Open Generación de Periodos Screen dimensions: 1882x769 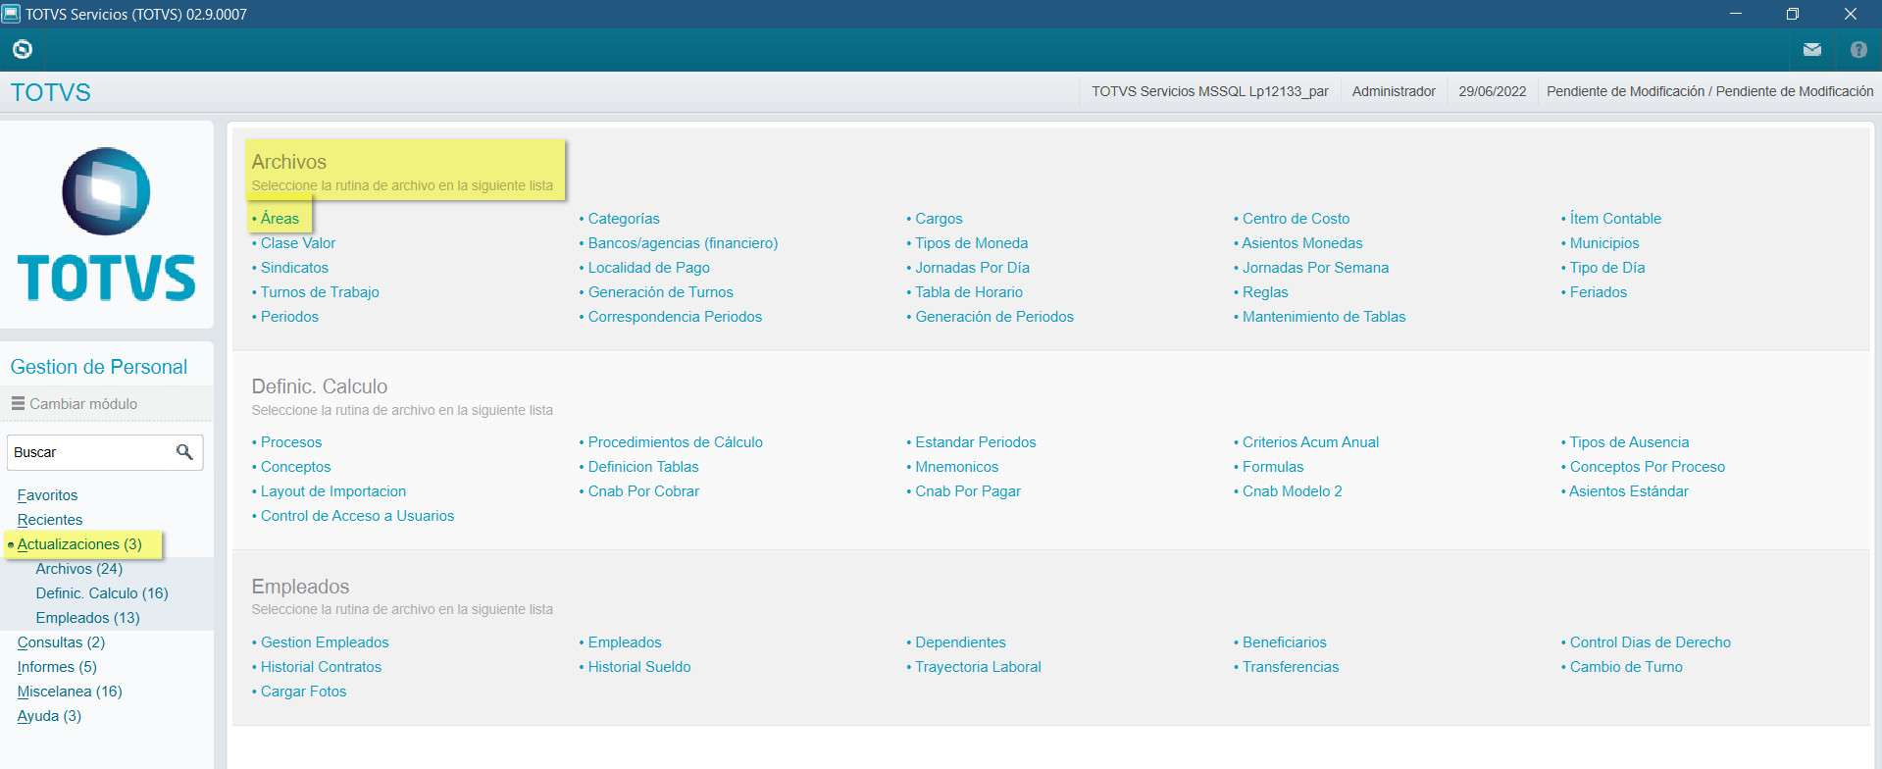(994, 317)
